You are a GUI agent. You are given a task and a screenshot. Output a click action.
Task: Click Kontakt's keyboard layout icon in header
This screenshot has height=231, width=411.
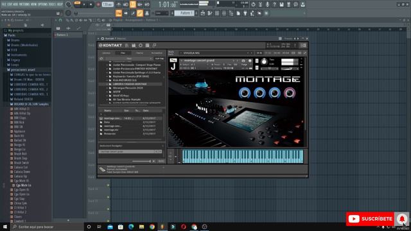pyautogui.click(x=147, y=46)
